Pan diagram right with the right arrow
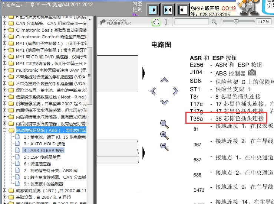 click(175, 91)
